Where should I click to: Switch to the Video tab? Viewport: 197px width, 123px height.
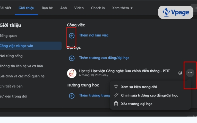point(79,8)
